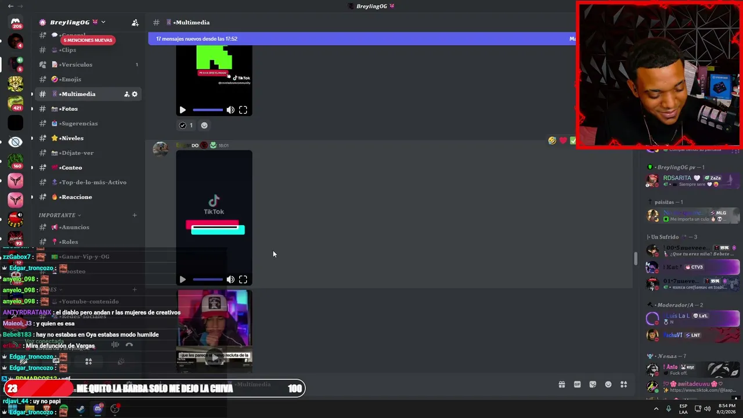The image size is (743, 418).
Task: Open the emoji picker in message bar
Action: point(608,384)
